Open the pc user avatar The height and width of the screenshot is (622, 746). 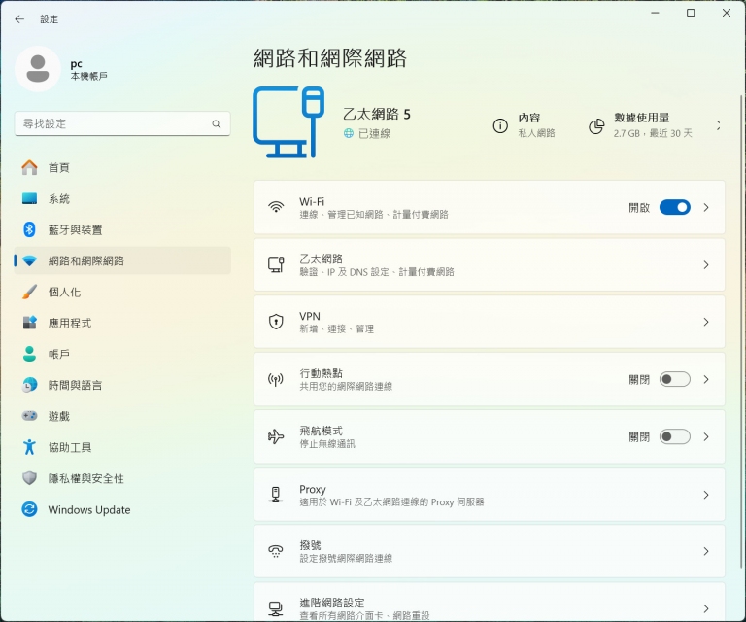(x=38, y=69)
